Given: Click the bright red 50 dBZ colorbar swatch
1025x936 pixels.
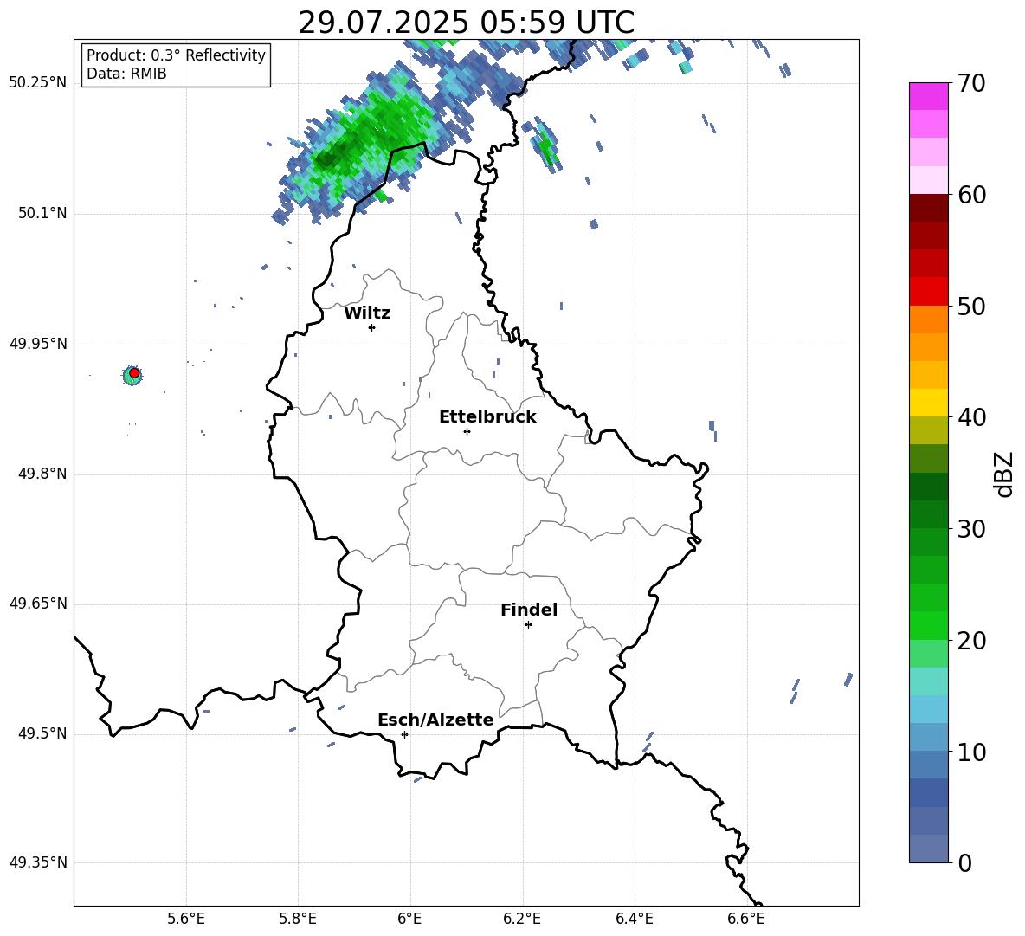Looking at the screenshot, I should [x=928, y=292].
